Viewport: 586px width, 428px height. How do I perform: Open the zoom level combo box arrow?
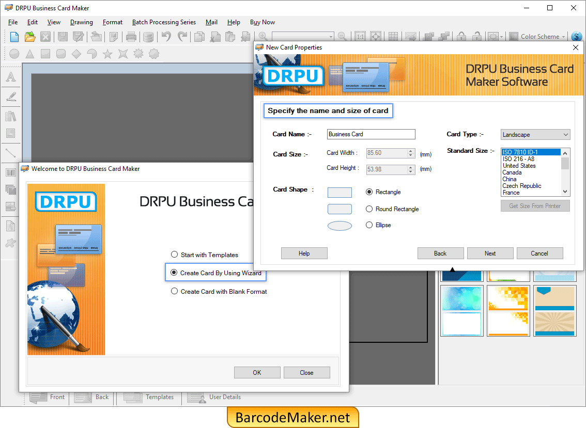[331, 37]
